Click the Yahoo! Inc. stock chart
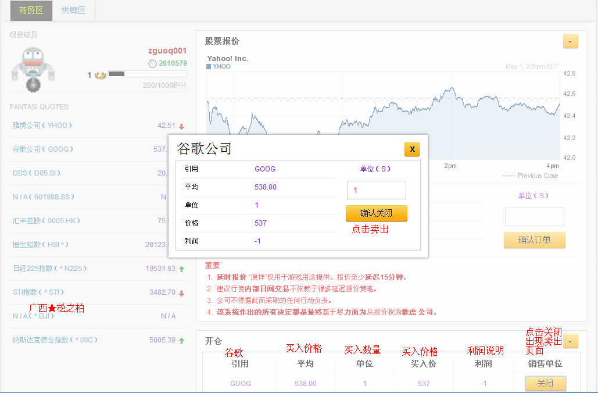This screenshot has width=598, height=393. pyautogui.click(x=384, y=115)
